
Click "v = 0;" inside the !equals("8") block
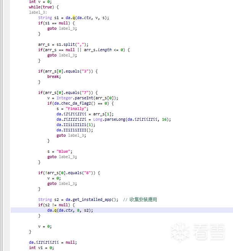[54, 178]
